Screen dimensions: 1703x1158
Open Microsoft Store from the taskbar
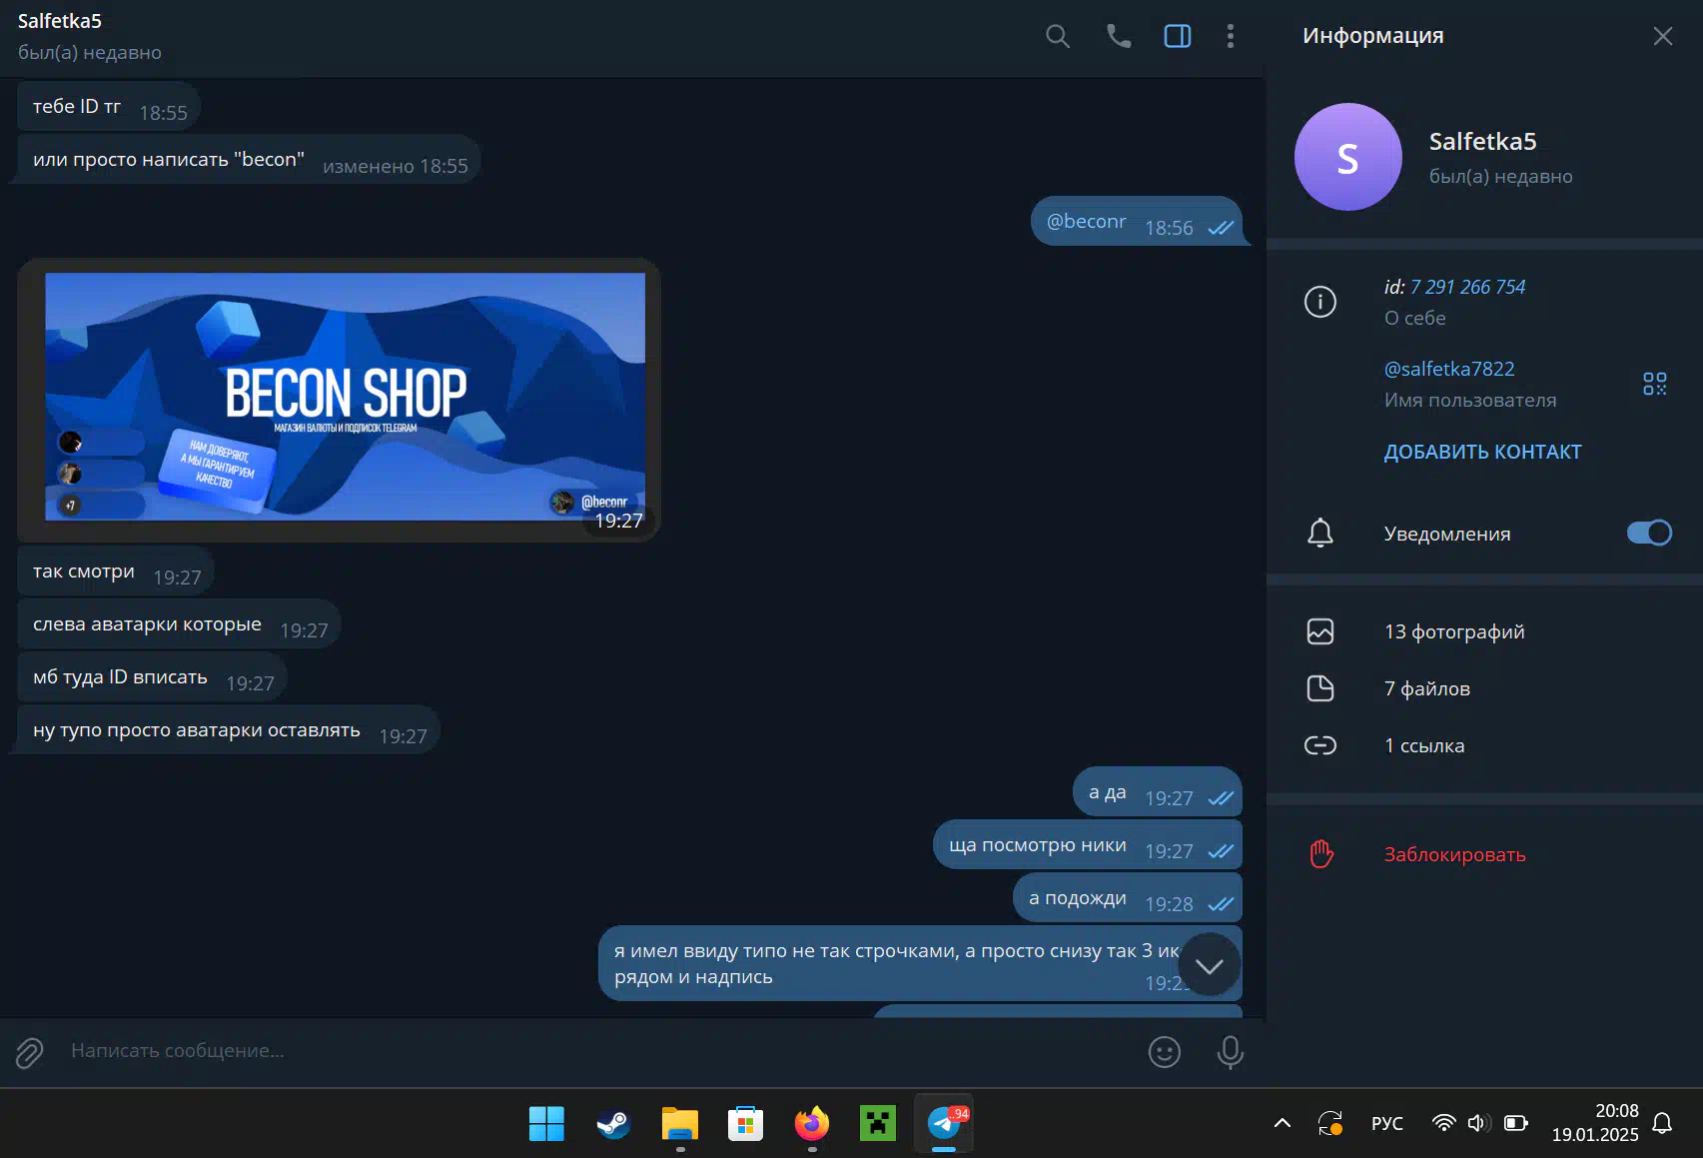(745, 1124)
